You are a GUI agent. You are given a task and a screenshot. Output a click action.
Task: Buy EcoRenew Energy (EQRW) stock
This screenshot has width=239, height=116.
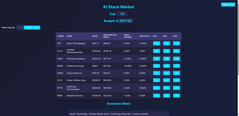(x=157, y=66)
